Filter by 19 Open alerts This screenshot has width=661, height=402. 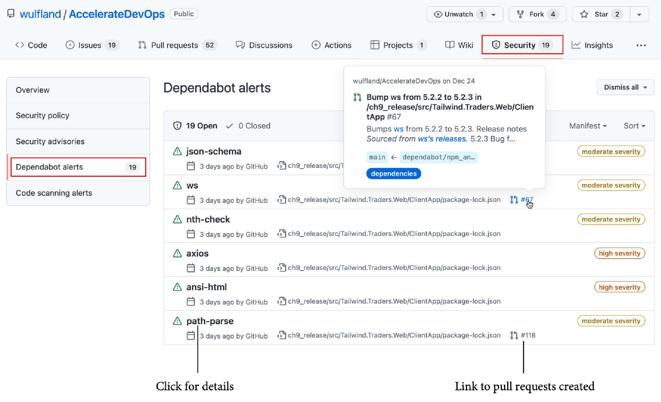point(195,126)
